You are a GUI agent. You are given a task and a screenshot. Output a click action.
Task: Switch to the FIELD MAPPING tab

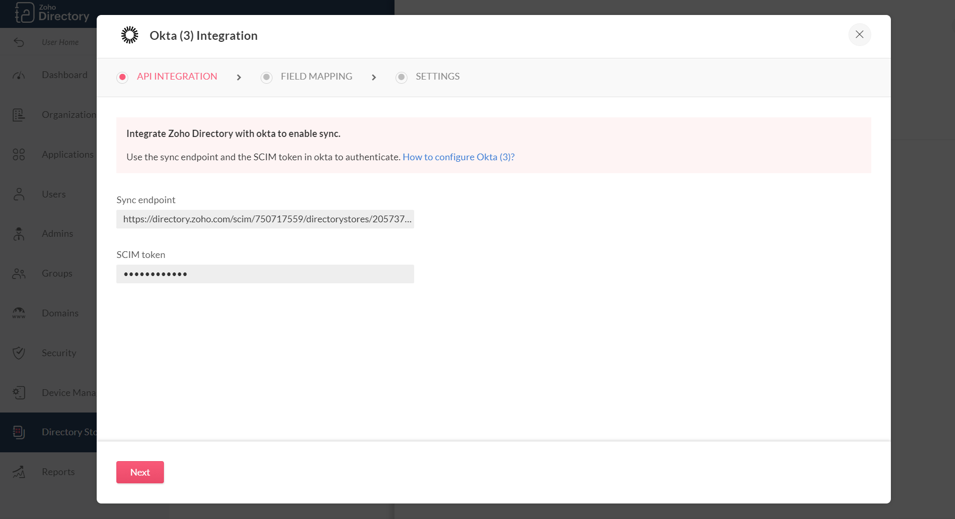click(316, 77)
